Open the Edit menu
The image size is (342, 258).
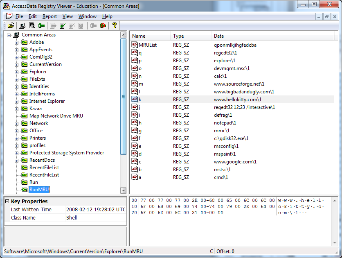point(33,16)
